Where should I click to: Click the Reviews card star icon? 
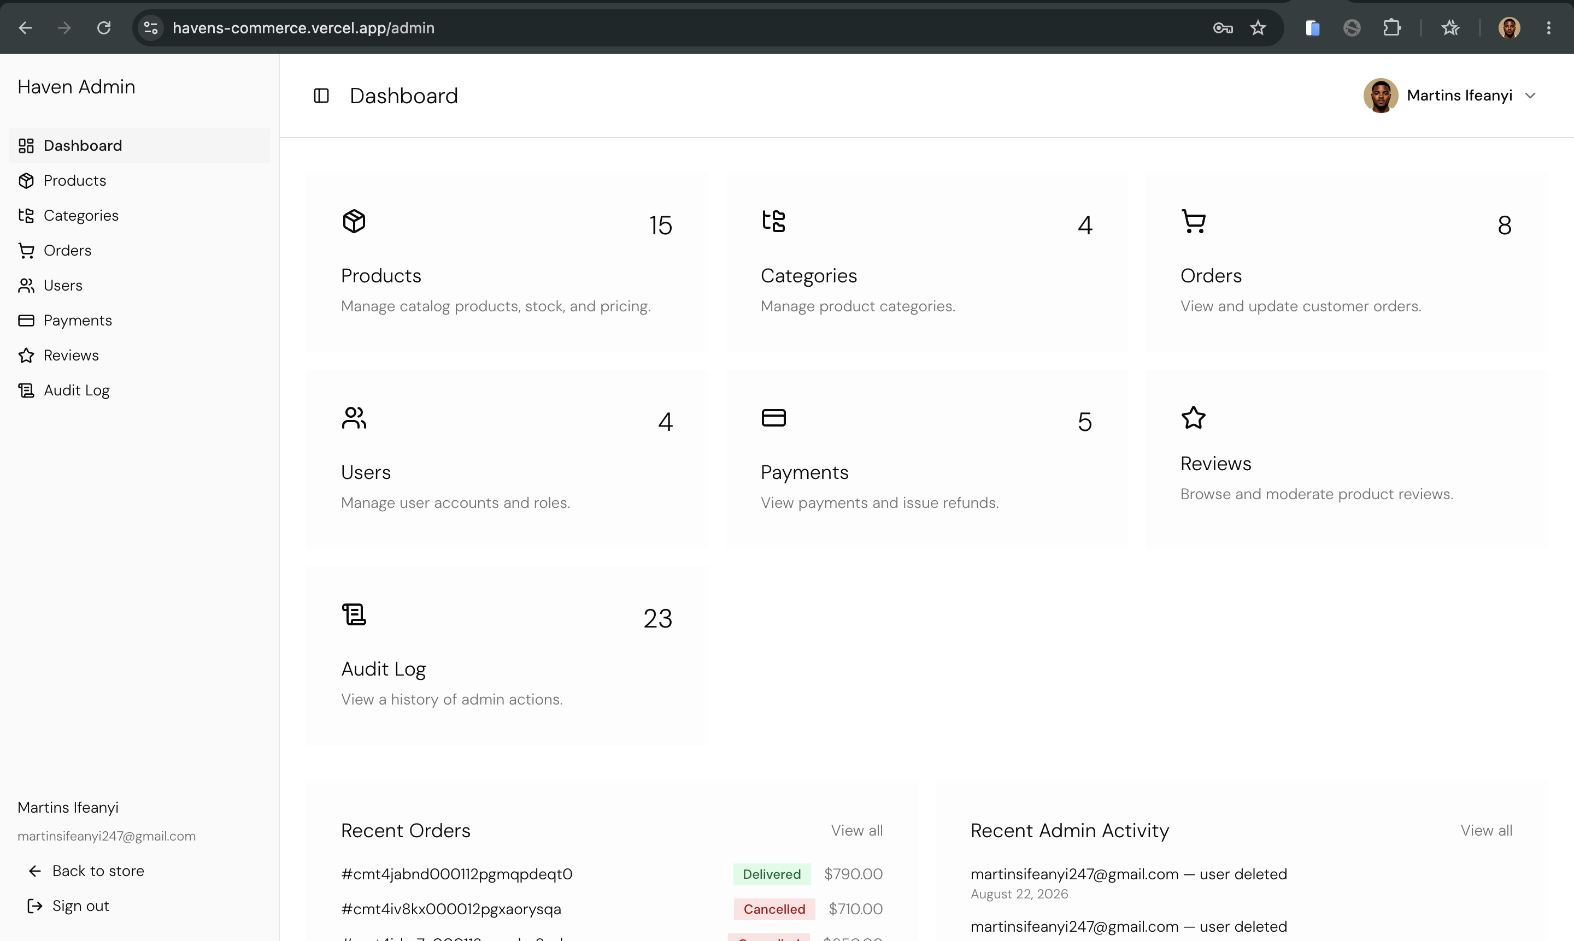[x=1194, y=418]
